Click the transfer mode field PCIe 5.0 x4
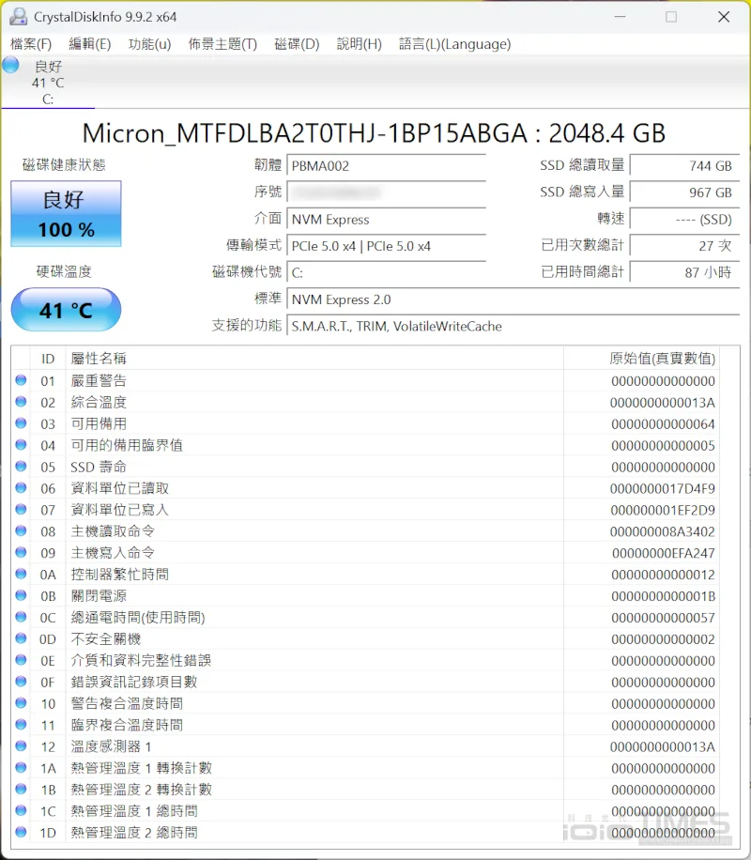This screenshot has width=751, height=860. (386, 246)
